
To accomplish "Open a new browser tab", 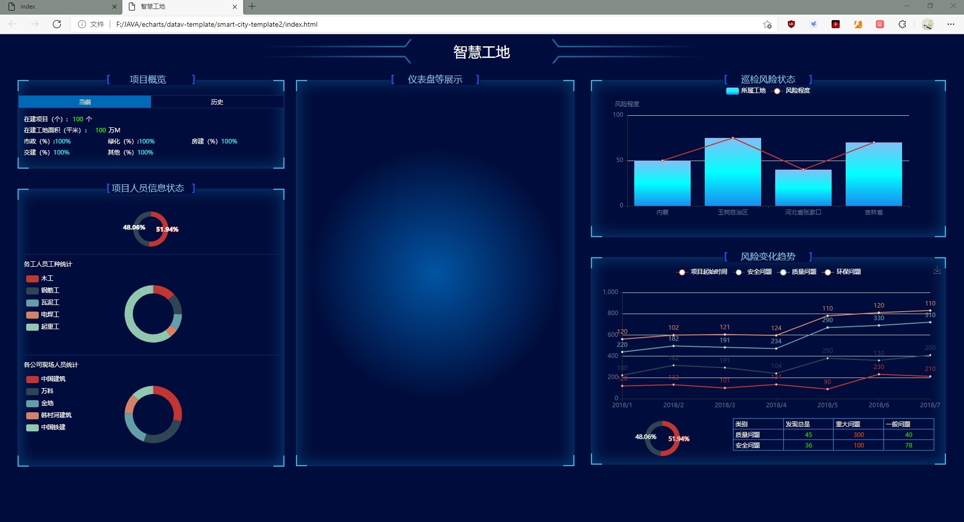I will point(252,7).
